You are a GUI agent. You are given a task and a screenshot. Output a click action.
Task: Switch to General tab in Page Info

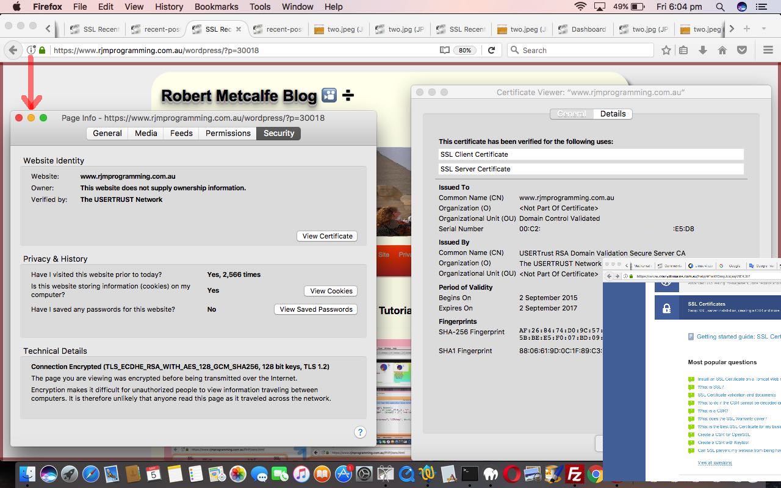[x=107, y=133]
